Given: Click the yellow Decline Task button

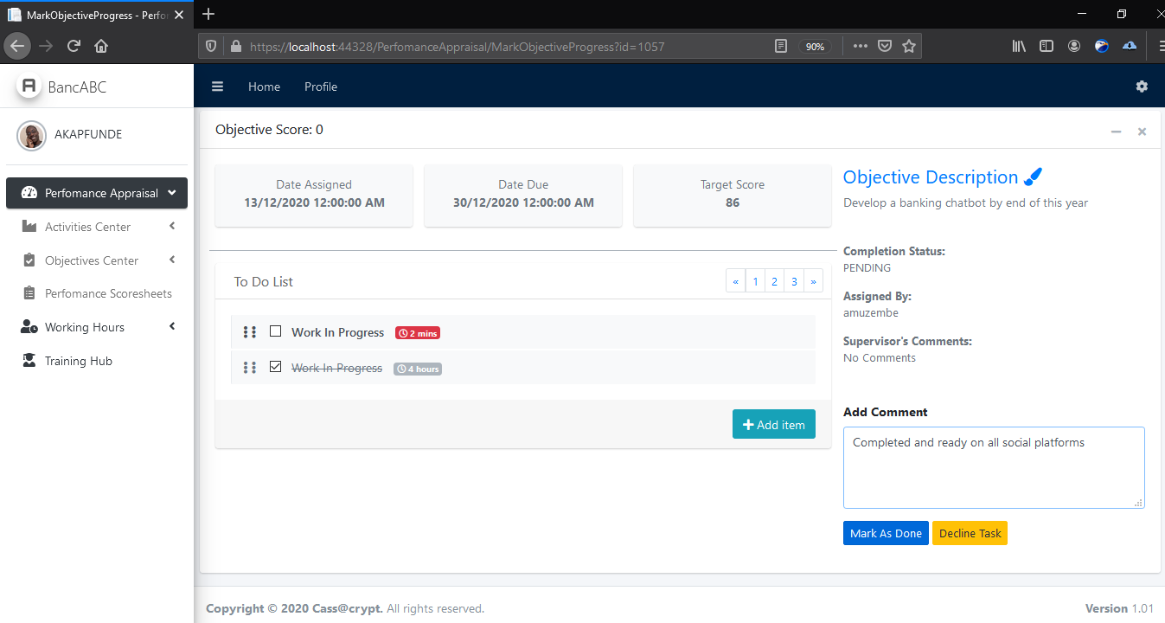Looking at the screenshot, I should (970, 533).
